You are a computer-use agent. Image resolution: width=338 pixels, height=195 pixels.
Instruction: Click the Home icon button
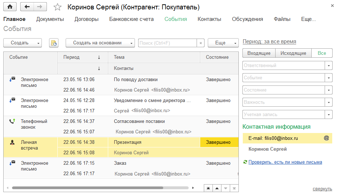pyautogui.click(x=10, y=7)
